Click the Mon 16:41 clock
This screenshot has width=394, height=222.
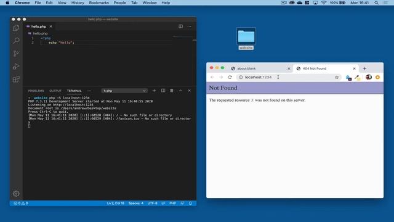(360, 2)
